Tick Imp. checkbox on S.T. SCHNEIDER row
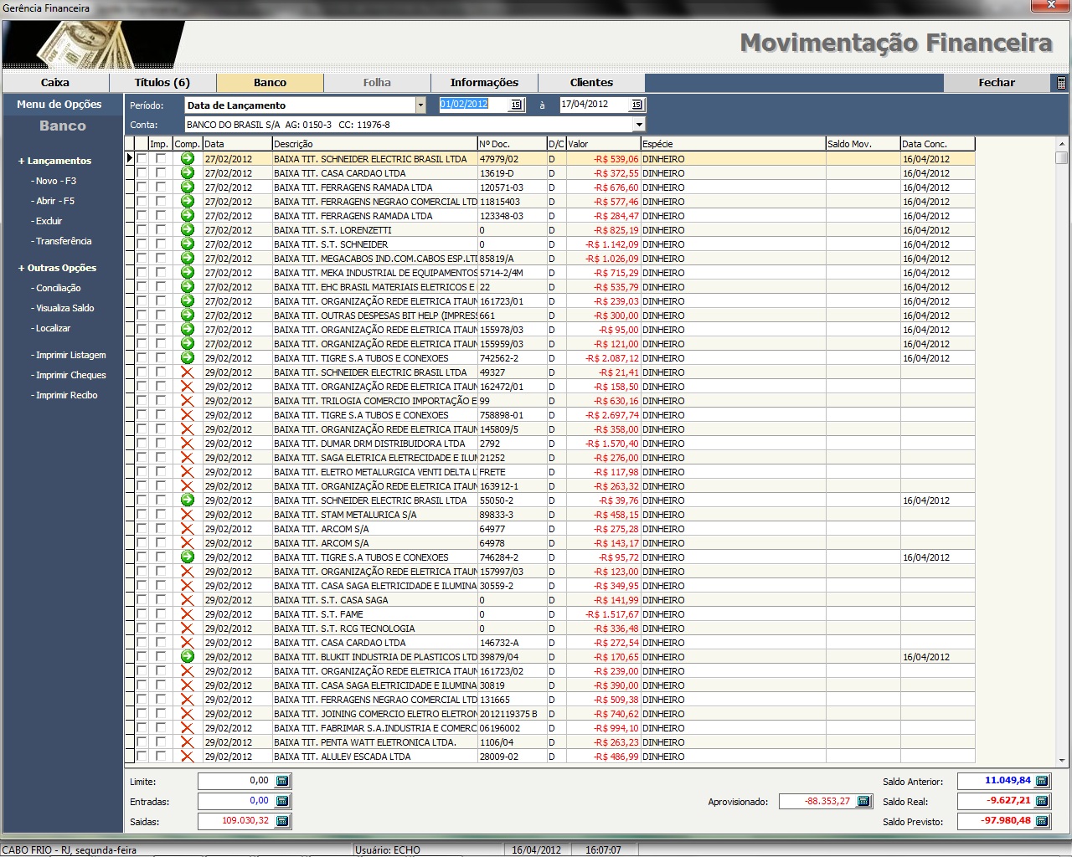The image size is (1072, 857). pyautogui.click(x=160, y=244)
